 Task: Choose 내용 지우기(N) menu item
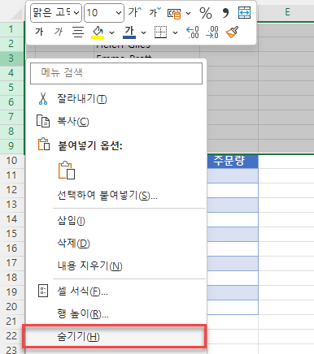coord(116,266)
